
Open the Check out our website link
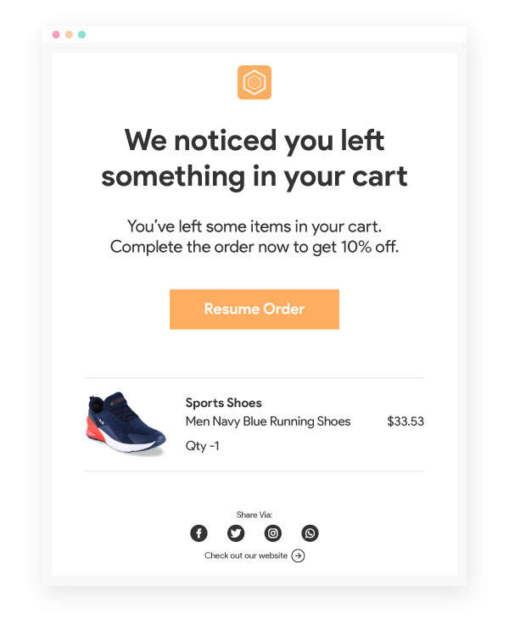pyautogui.click(x=246, y=556)
